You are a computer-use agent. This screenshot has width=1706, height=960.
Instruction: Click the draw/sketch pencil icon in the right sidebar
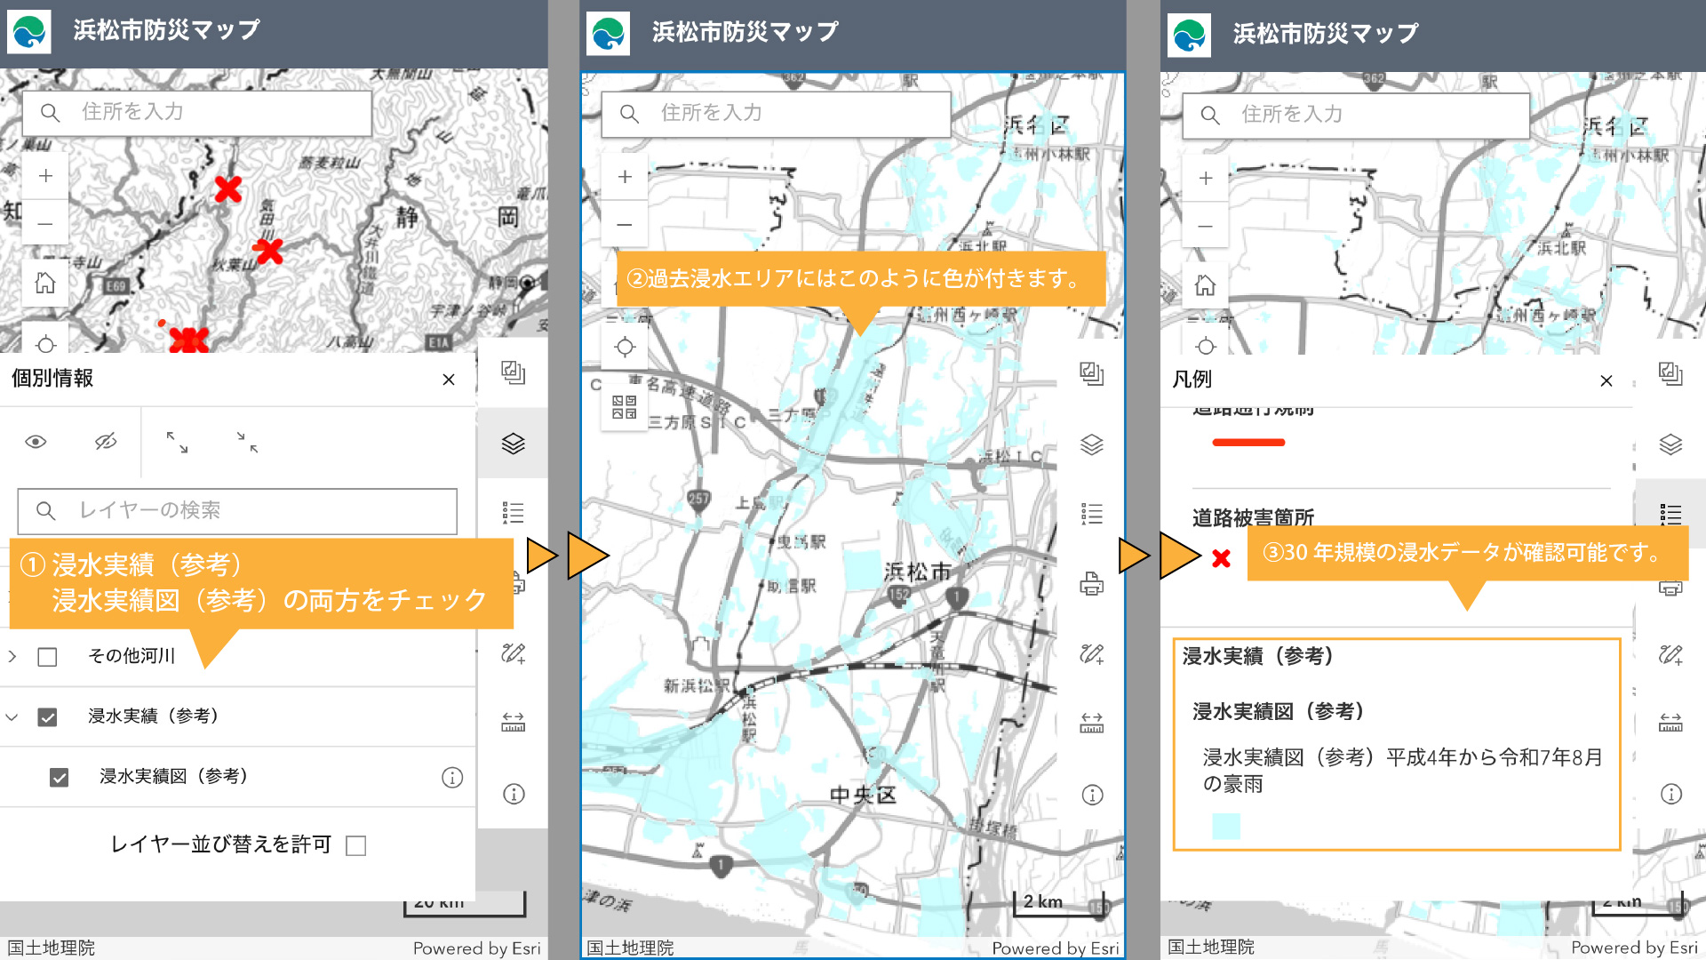click(1670, 655)
